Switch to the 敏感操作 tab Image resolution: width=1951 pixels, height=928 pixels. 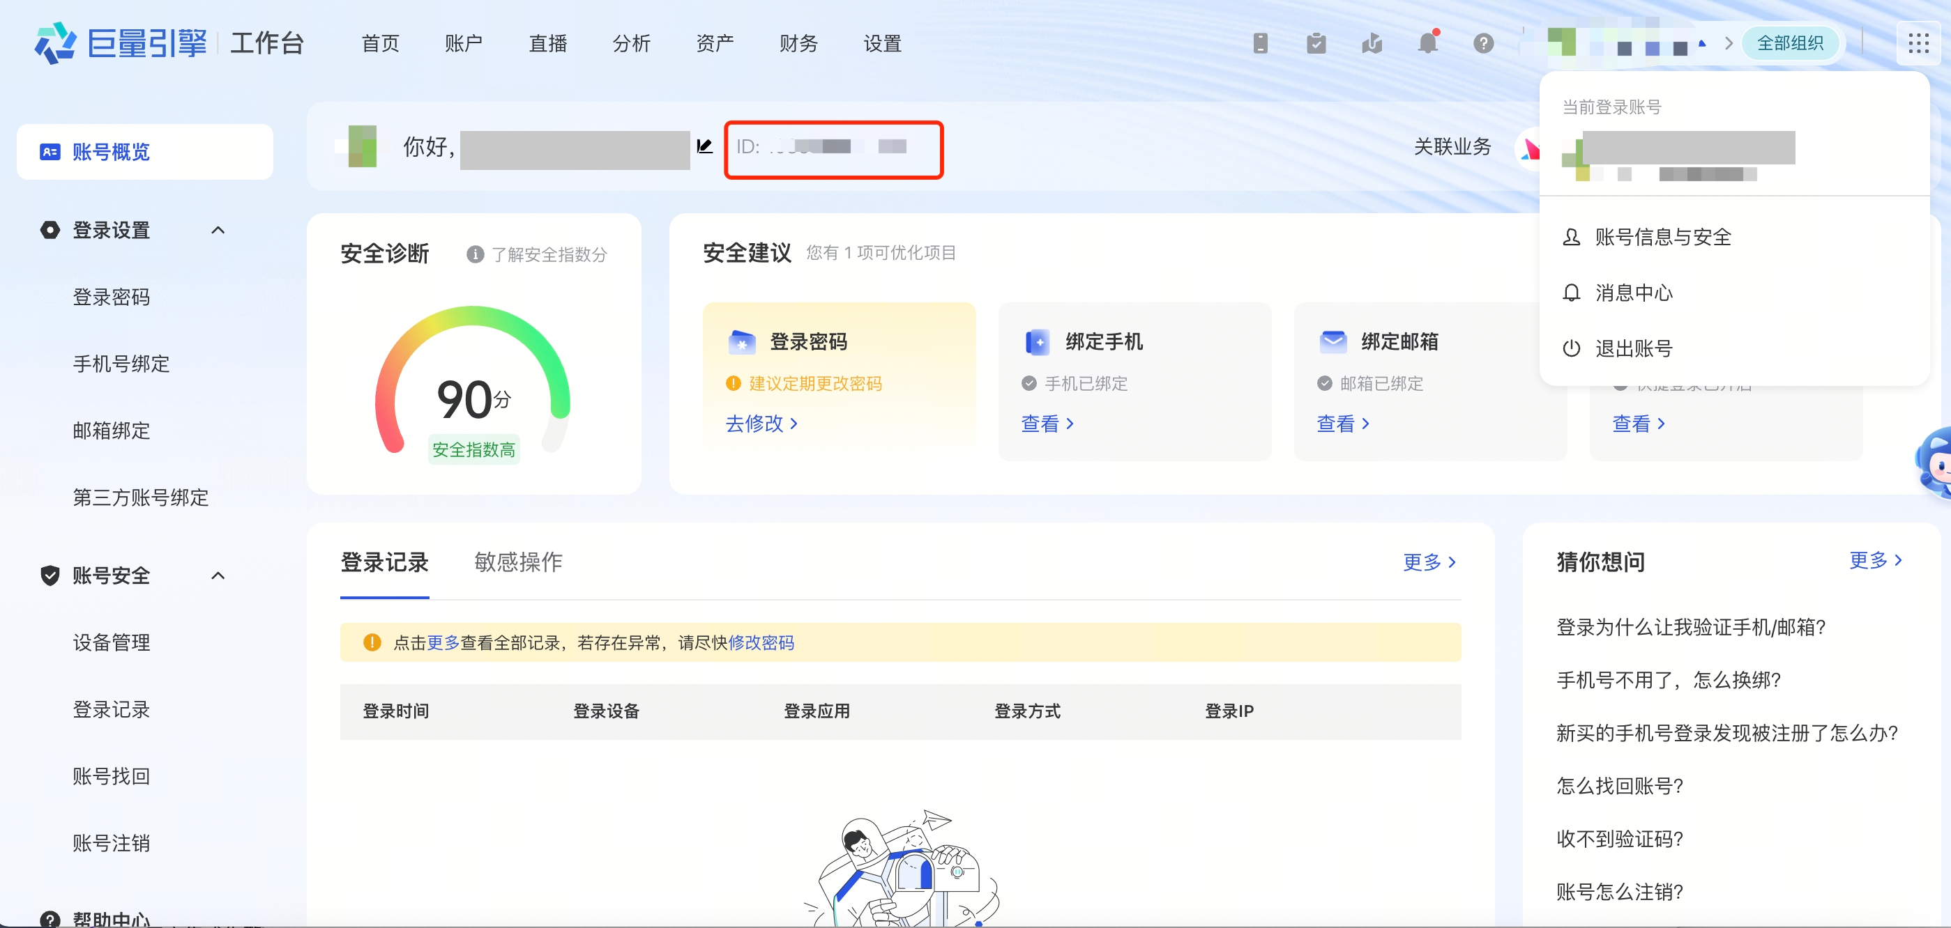[x=518, y=562]
